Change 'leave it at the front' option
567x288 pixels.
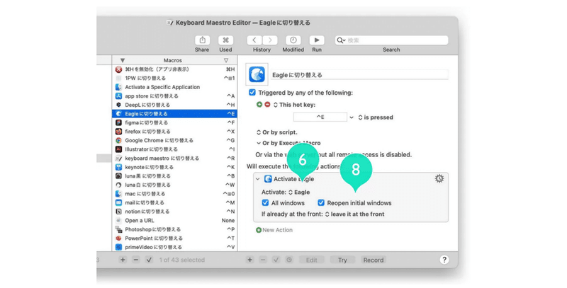click(x=355, y=214)
